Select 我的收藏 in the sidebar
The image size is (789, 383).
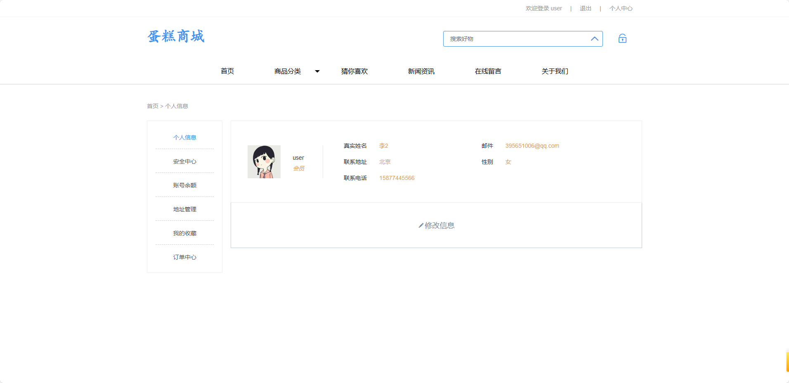click(x=184, y=233)
